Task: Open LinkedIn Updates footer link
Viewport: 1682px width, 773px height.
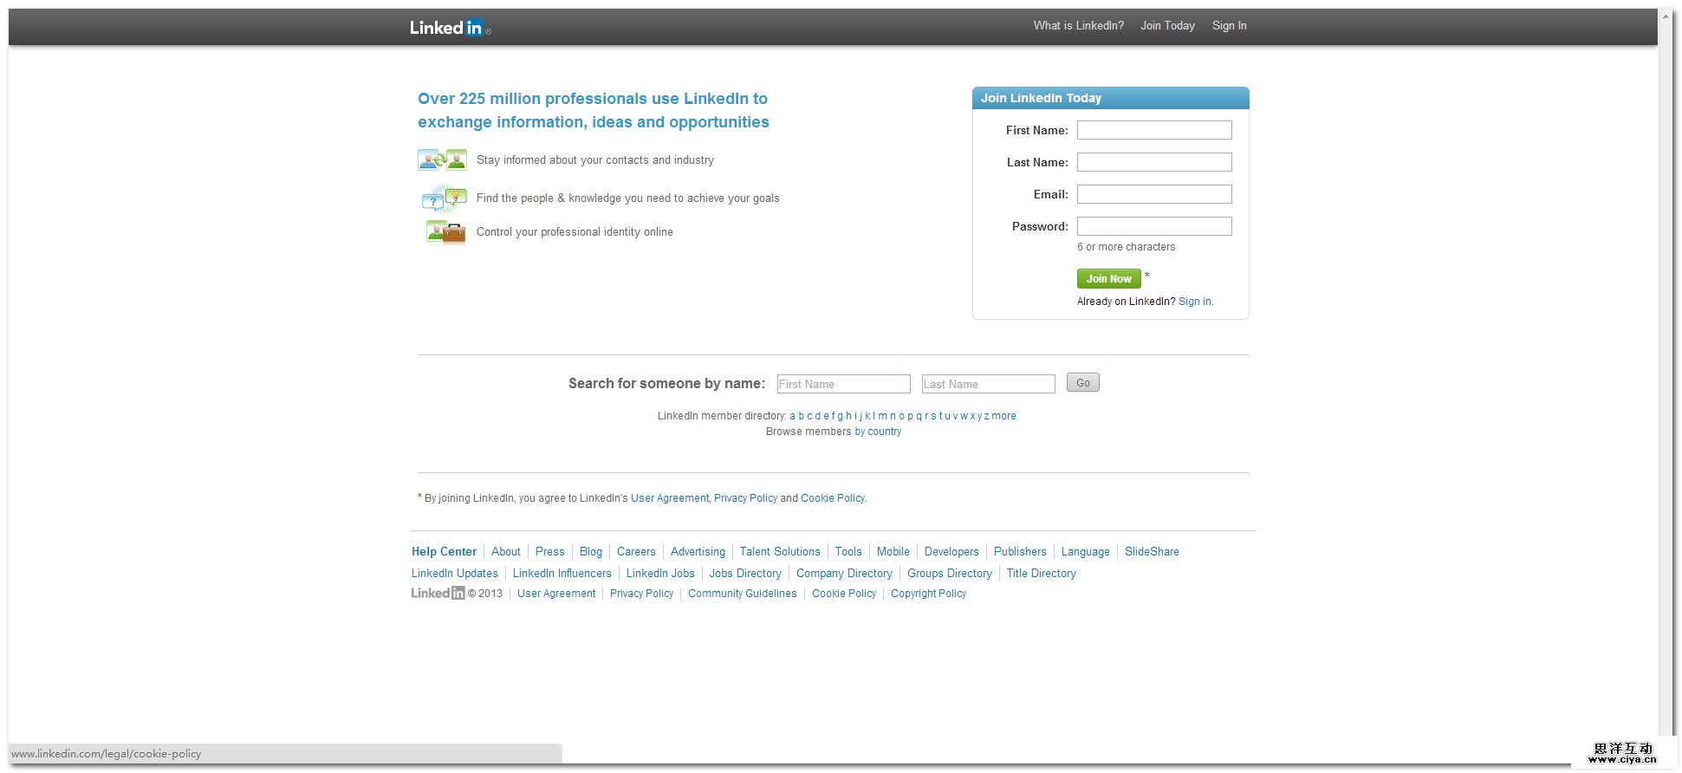Action: (455, 574)
